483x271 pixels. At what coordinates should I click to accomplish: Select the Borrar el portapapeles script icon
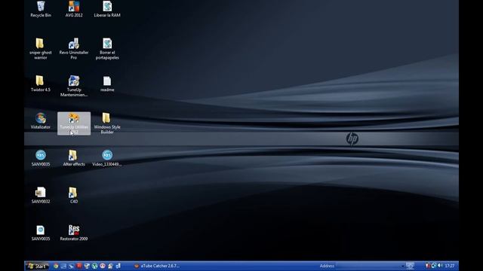(x=107, y=48)
